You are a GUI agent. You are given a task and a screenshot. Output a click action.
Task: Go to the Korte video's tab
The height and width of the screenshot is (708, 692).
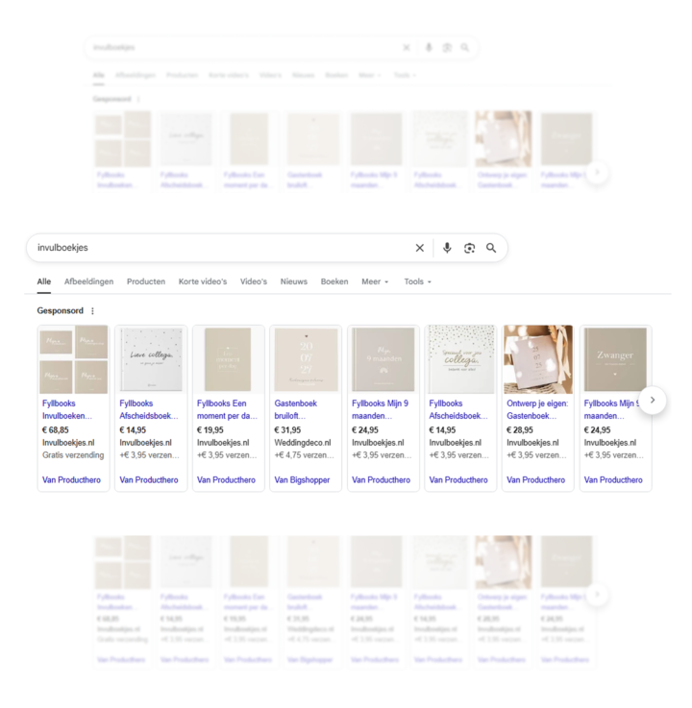(x=203, y=281)
